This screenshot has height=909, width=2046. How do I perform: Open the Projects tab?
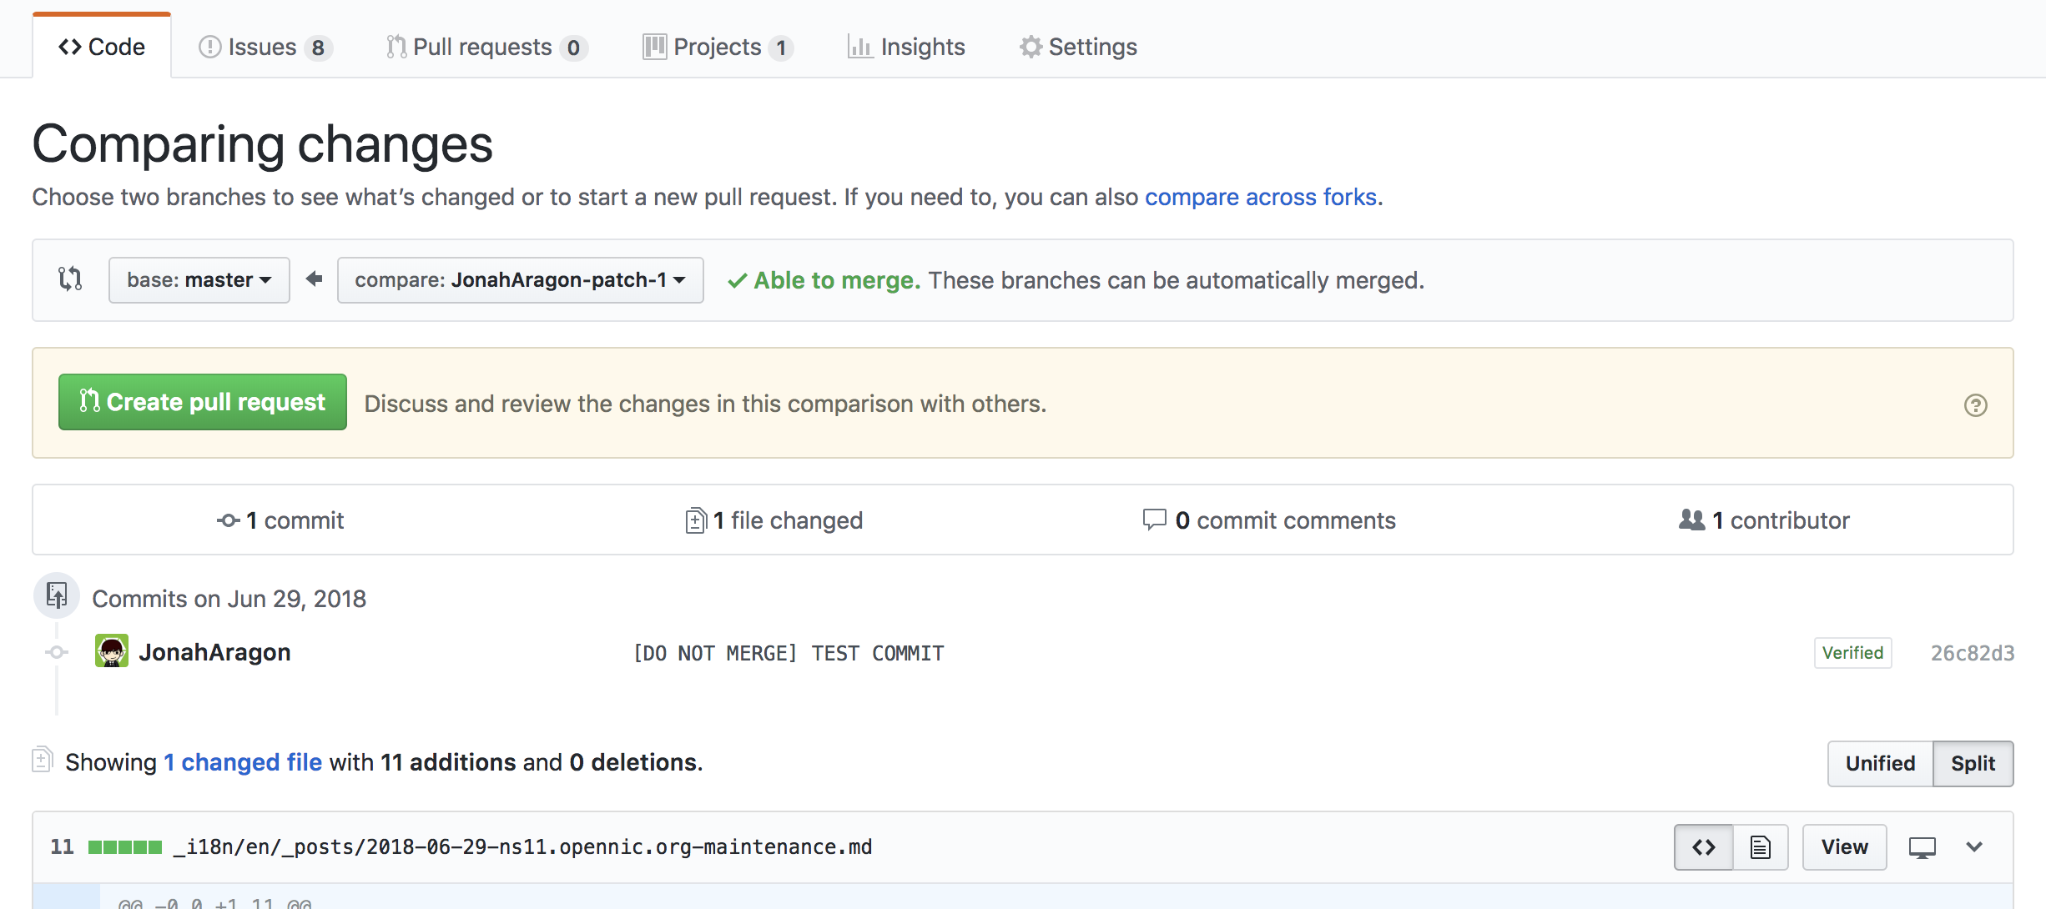coord(717,48)
